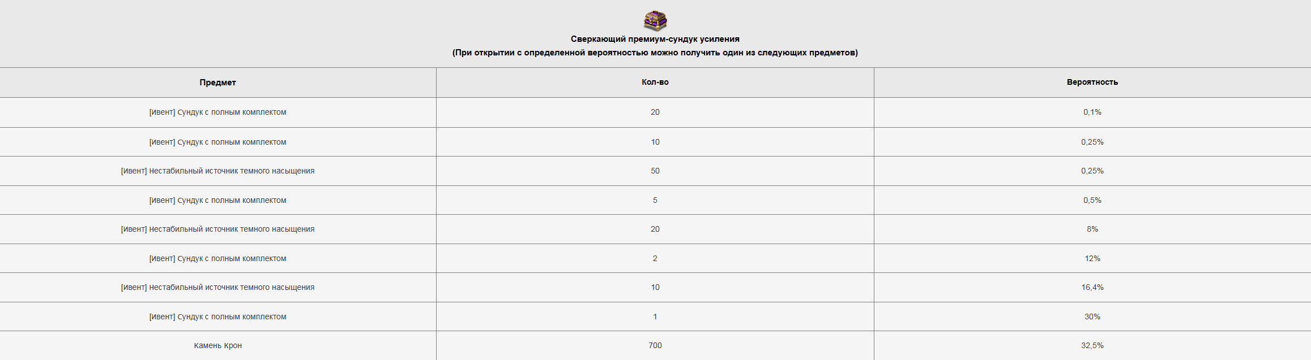
Task: Click the 12% probability cell
Action: [x=1092, y=258]
